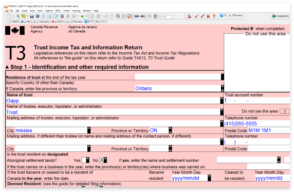
Task: Open the new file dropdown arrow
Action: (13, 16)
